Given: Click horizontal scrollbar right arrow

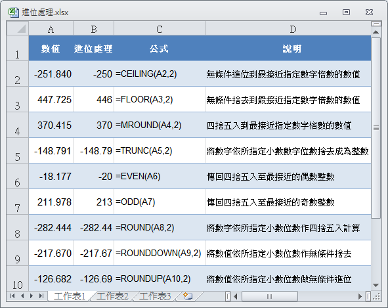Looking at the screenshot, I should click(360, 296).
